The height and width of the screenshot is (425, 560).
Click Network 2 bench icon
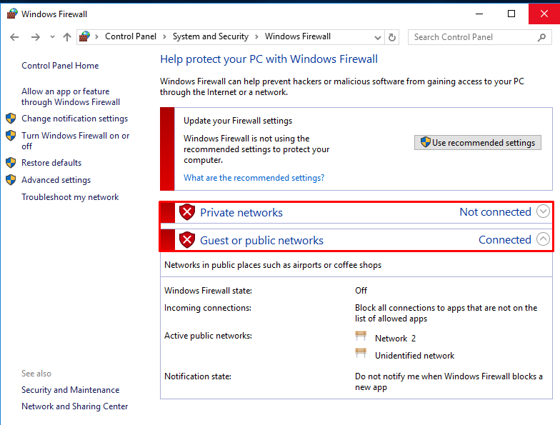tap(361, 336)
